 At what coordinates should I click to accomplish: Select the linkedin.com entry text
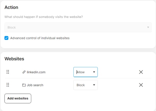click(x=36, y=72)
